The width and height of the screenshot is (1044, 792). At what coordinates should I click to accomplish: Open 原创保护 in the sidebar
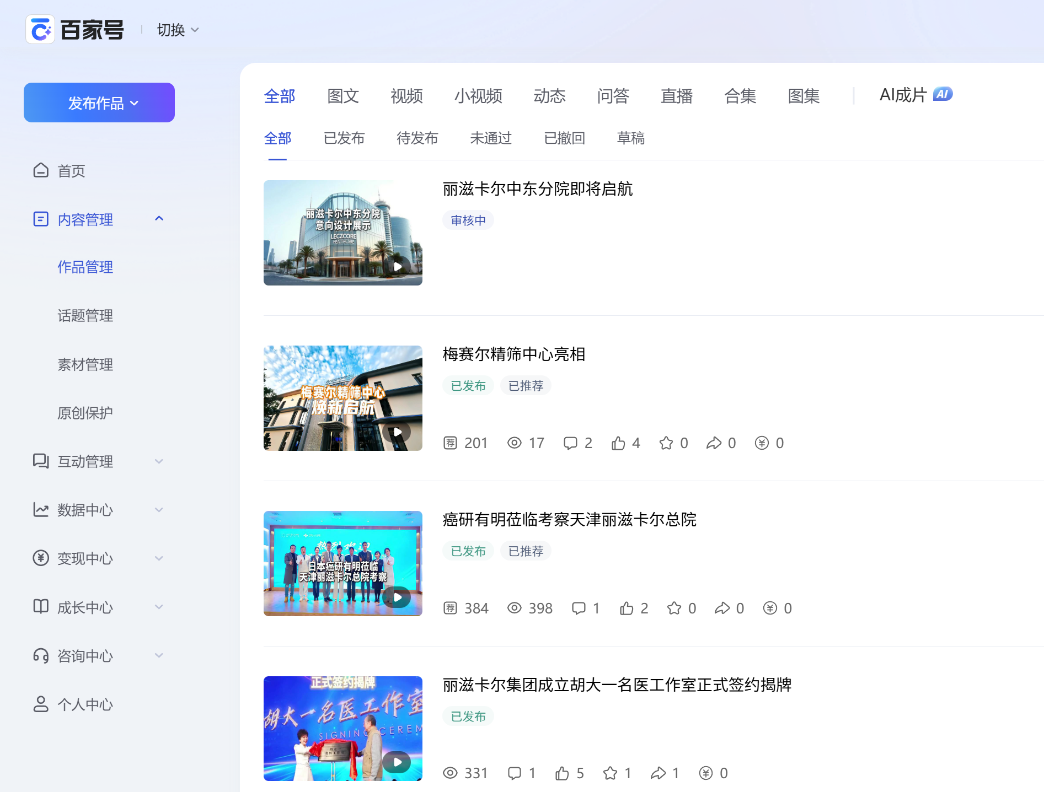(x=85, y=413)
